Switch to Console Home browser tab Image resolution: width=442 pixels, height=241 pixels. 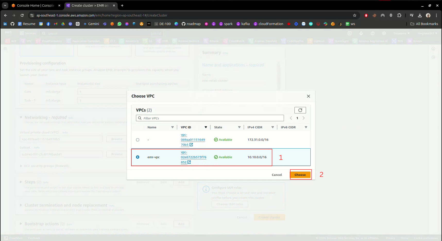pyautogui.click(x=35, y=5)
